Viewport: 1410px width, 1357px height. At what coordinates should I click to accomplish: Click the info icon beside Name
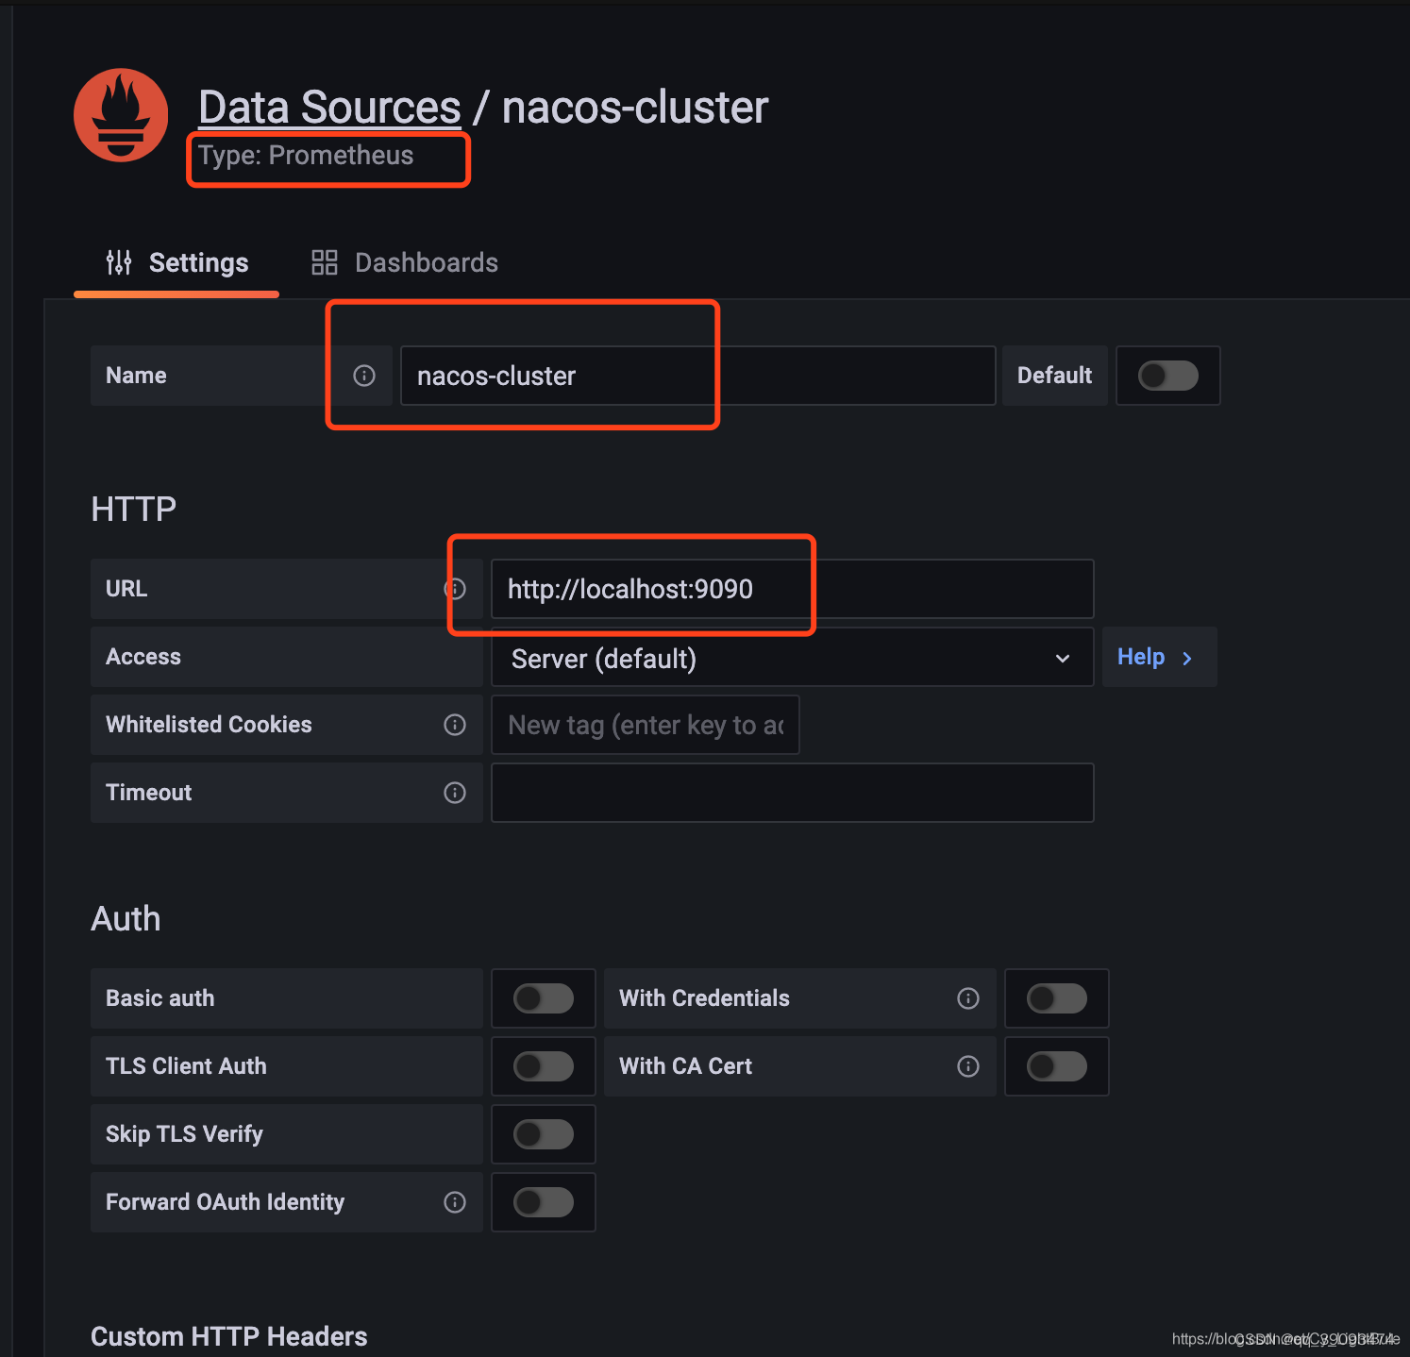(x=363, y=375)
